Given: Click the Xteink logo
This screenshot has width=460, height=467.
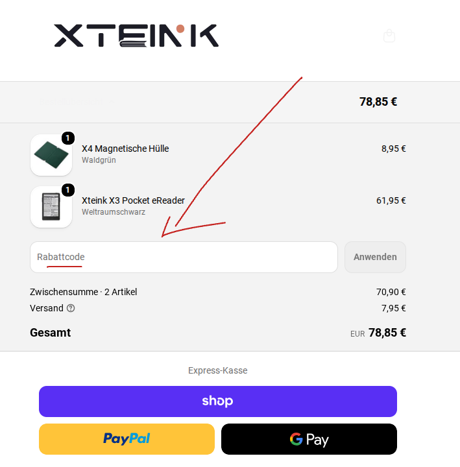Looking at the screenshot, I should coord(136,36).
